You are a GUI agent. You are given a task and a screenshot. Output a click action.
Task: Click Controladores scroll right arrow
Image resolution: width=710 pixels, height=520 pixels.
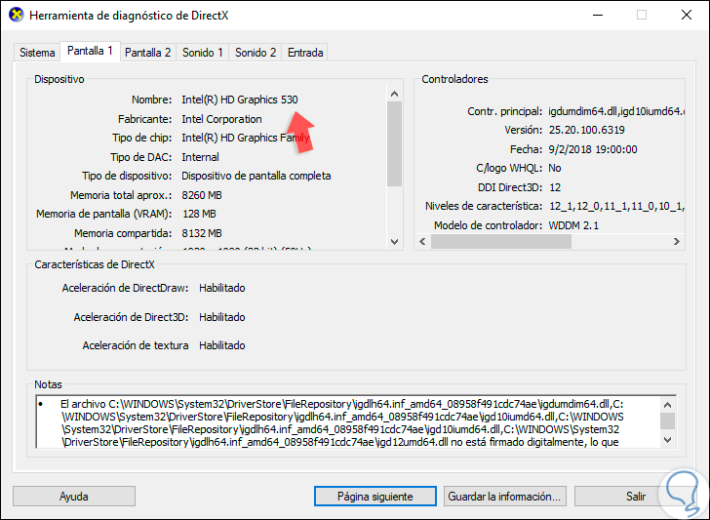(677, 241)
